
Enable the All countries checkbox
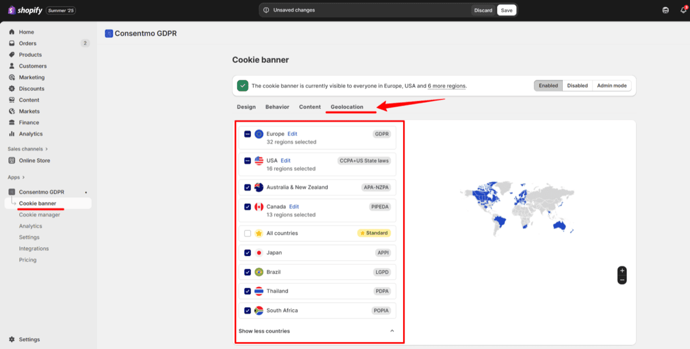point(247,233)
